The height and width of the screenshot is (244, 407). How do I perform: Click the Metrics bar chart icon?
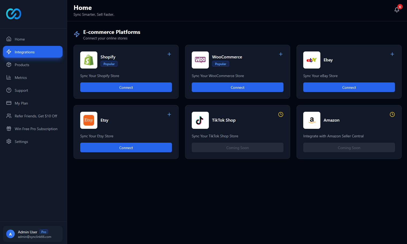[x=9, y=77]
